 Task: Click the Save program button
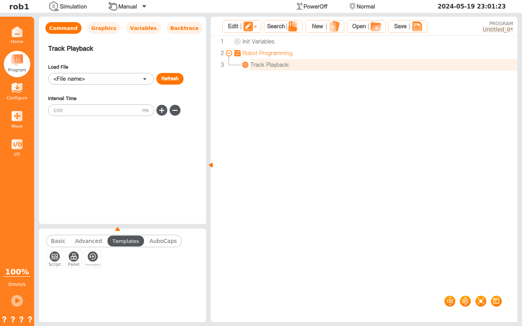click(408, 26)
